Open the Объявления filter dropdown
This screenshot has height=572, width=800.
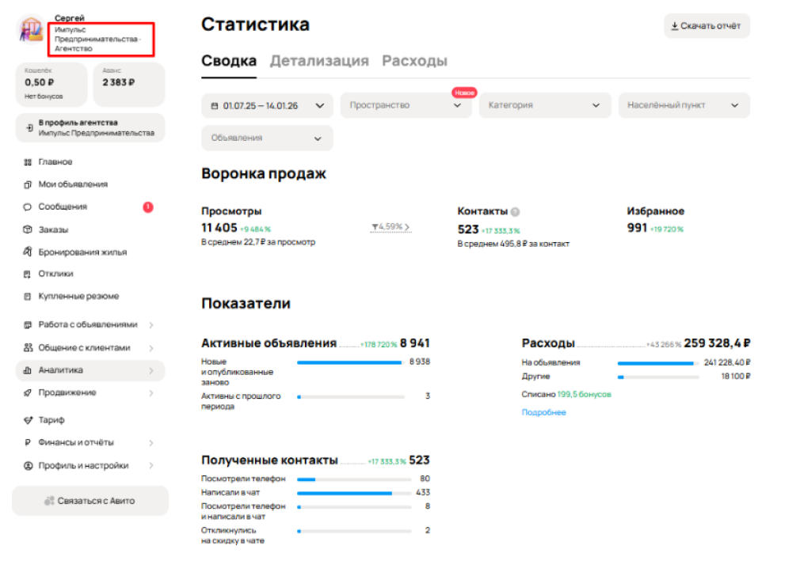coord(267,138)
